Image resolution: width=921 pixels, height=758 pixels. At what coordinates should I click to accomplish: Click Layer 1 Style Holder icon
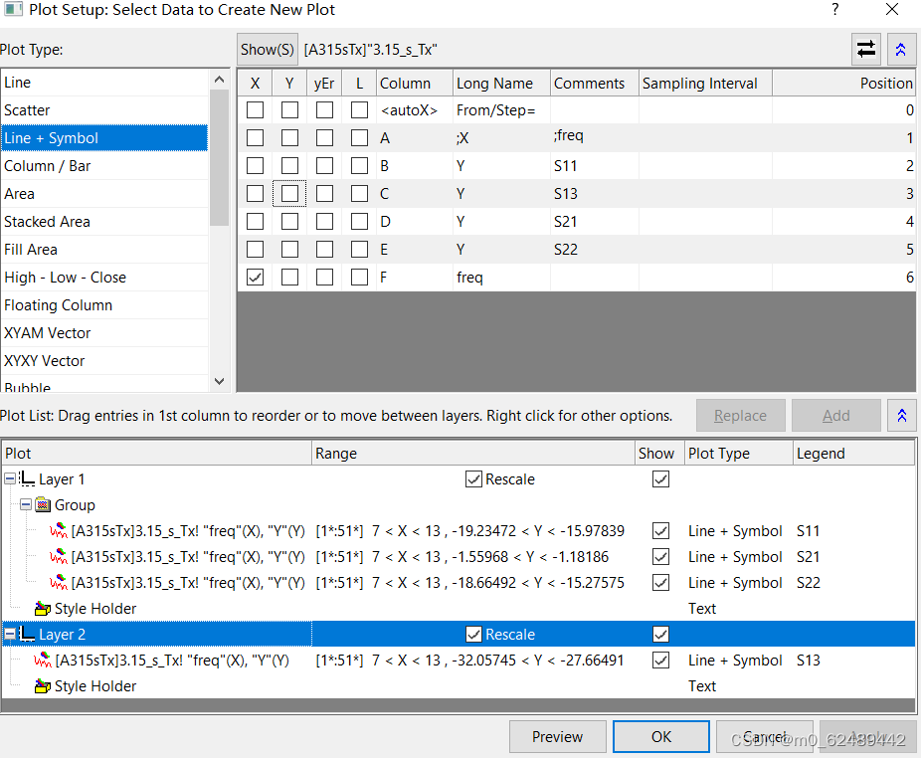click(43, 608)
